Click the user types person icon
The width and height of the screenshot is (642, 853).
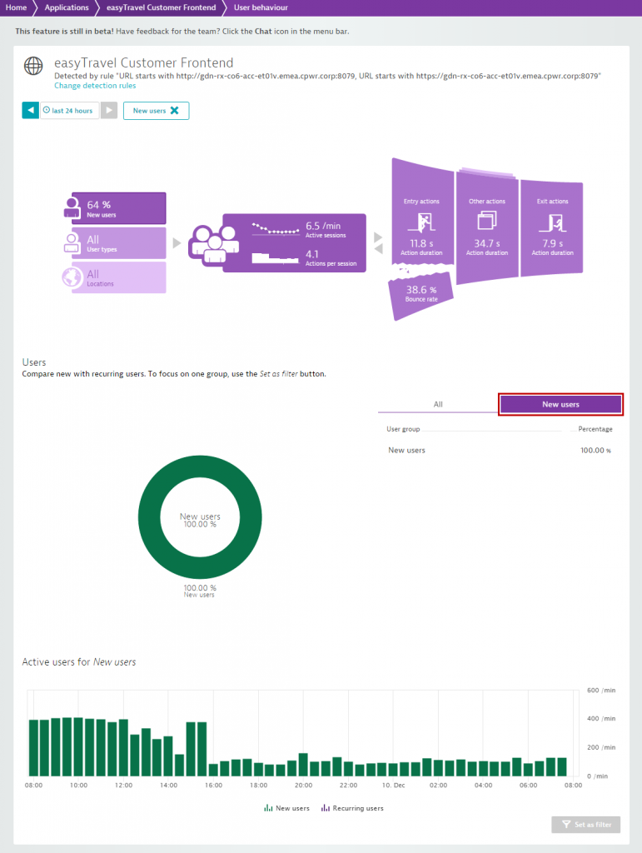pos(72,242)
